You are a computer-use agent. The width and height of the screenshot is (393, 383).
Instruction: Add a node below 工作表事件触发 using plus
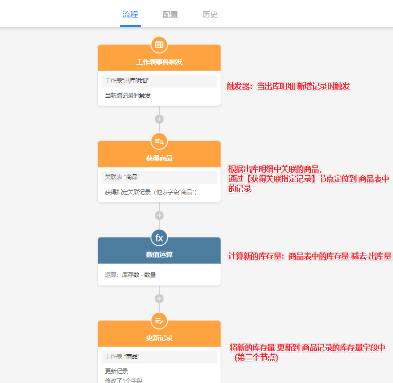coord(159,119)
